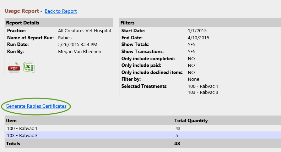The image size is (281, 152).
Task: Click Generate Rabies Certificates link
Action: point(36,106)
